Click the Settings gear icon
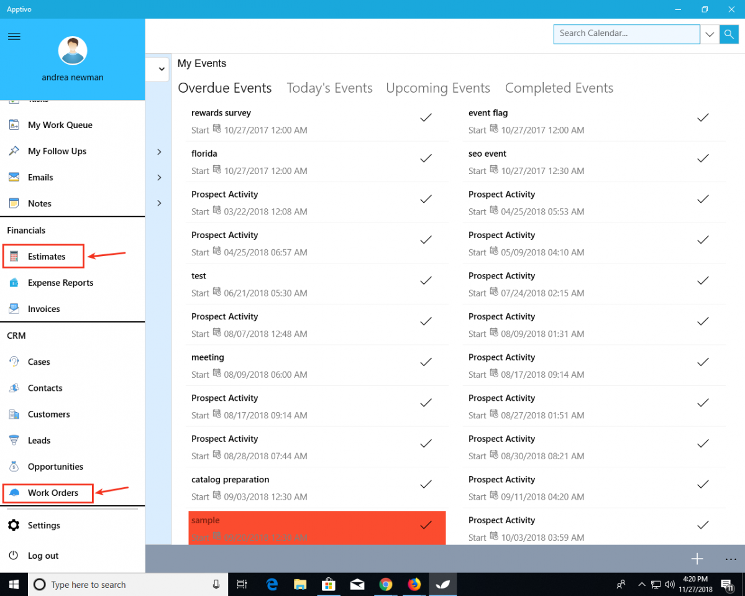The image size is (745, 596). [14, 525]
